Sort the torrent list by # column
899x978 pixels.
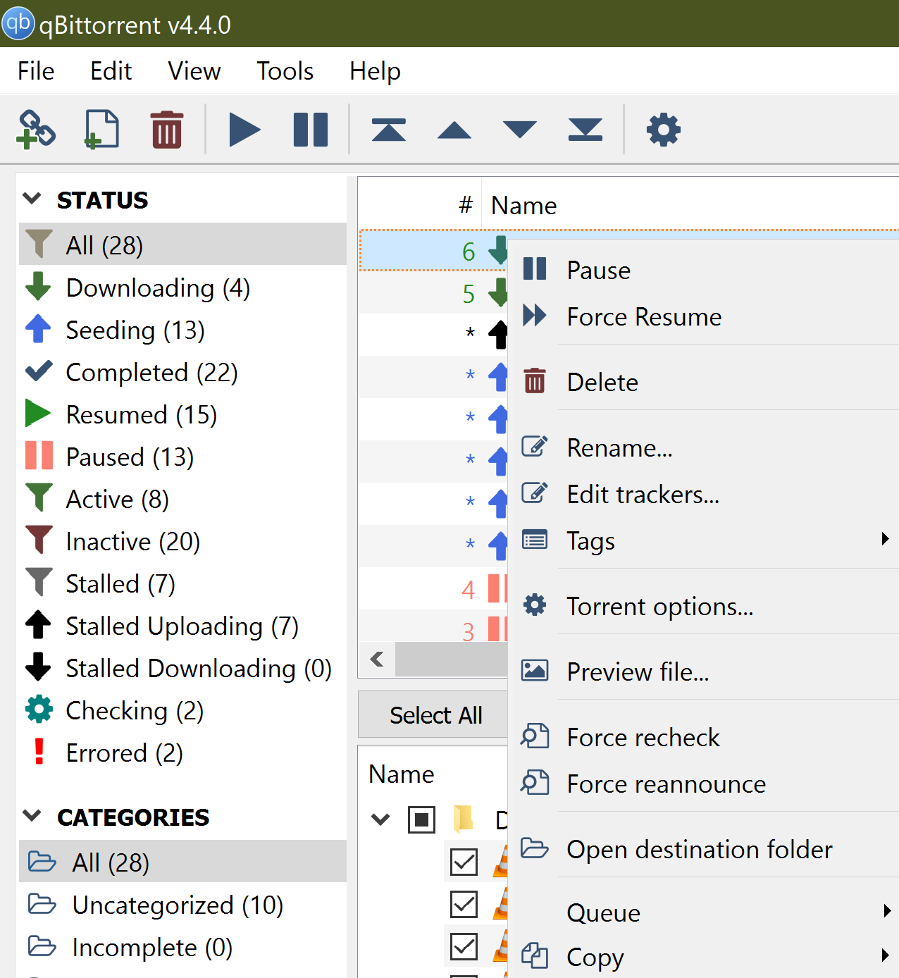pos(465,205)
